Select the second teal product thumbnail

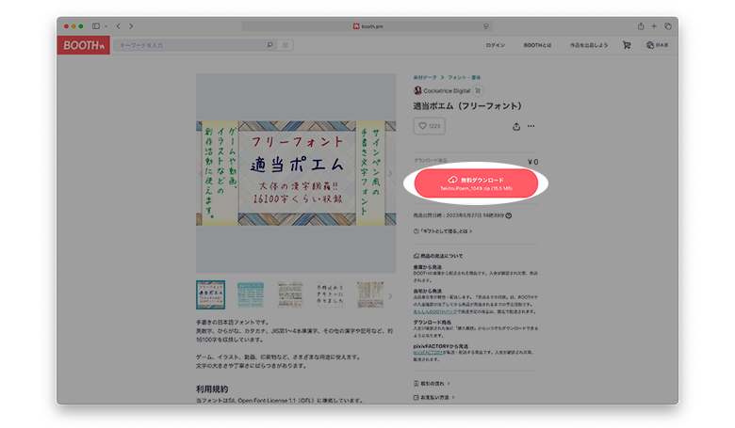tap(251, 294)
